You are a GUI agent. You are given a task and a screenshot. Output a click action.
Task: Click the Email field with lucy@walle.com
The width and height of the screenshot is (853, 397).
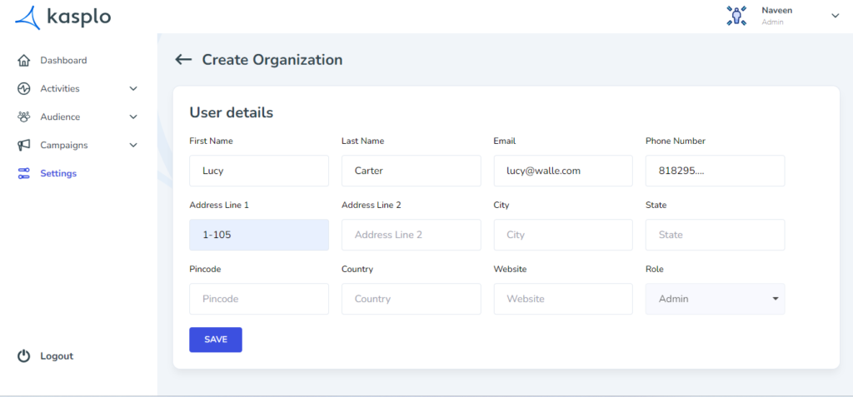click(563, 171)
